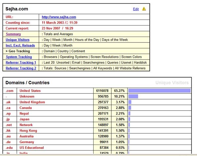Click the Domains / Countries heading

[27, 83]
